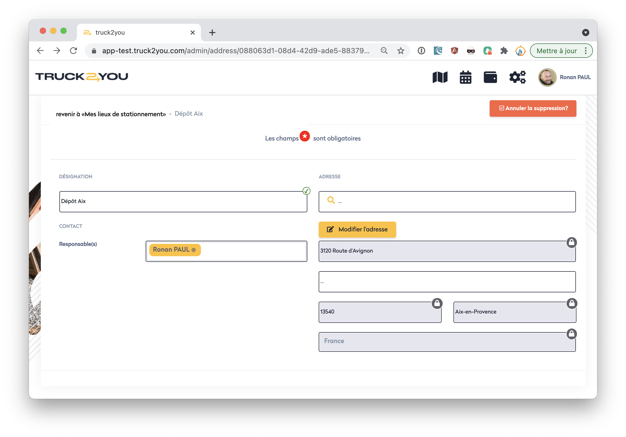The image size is (626, 437).
Task: Open a new browser tab
Action: [x=212, y=33]
